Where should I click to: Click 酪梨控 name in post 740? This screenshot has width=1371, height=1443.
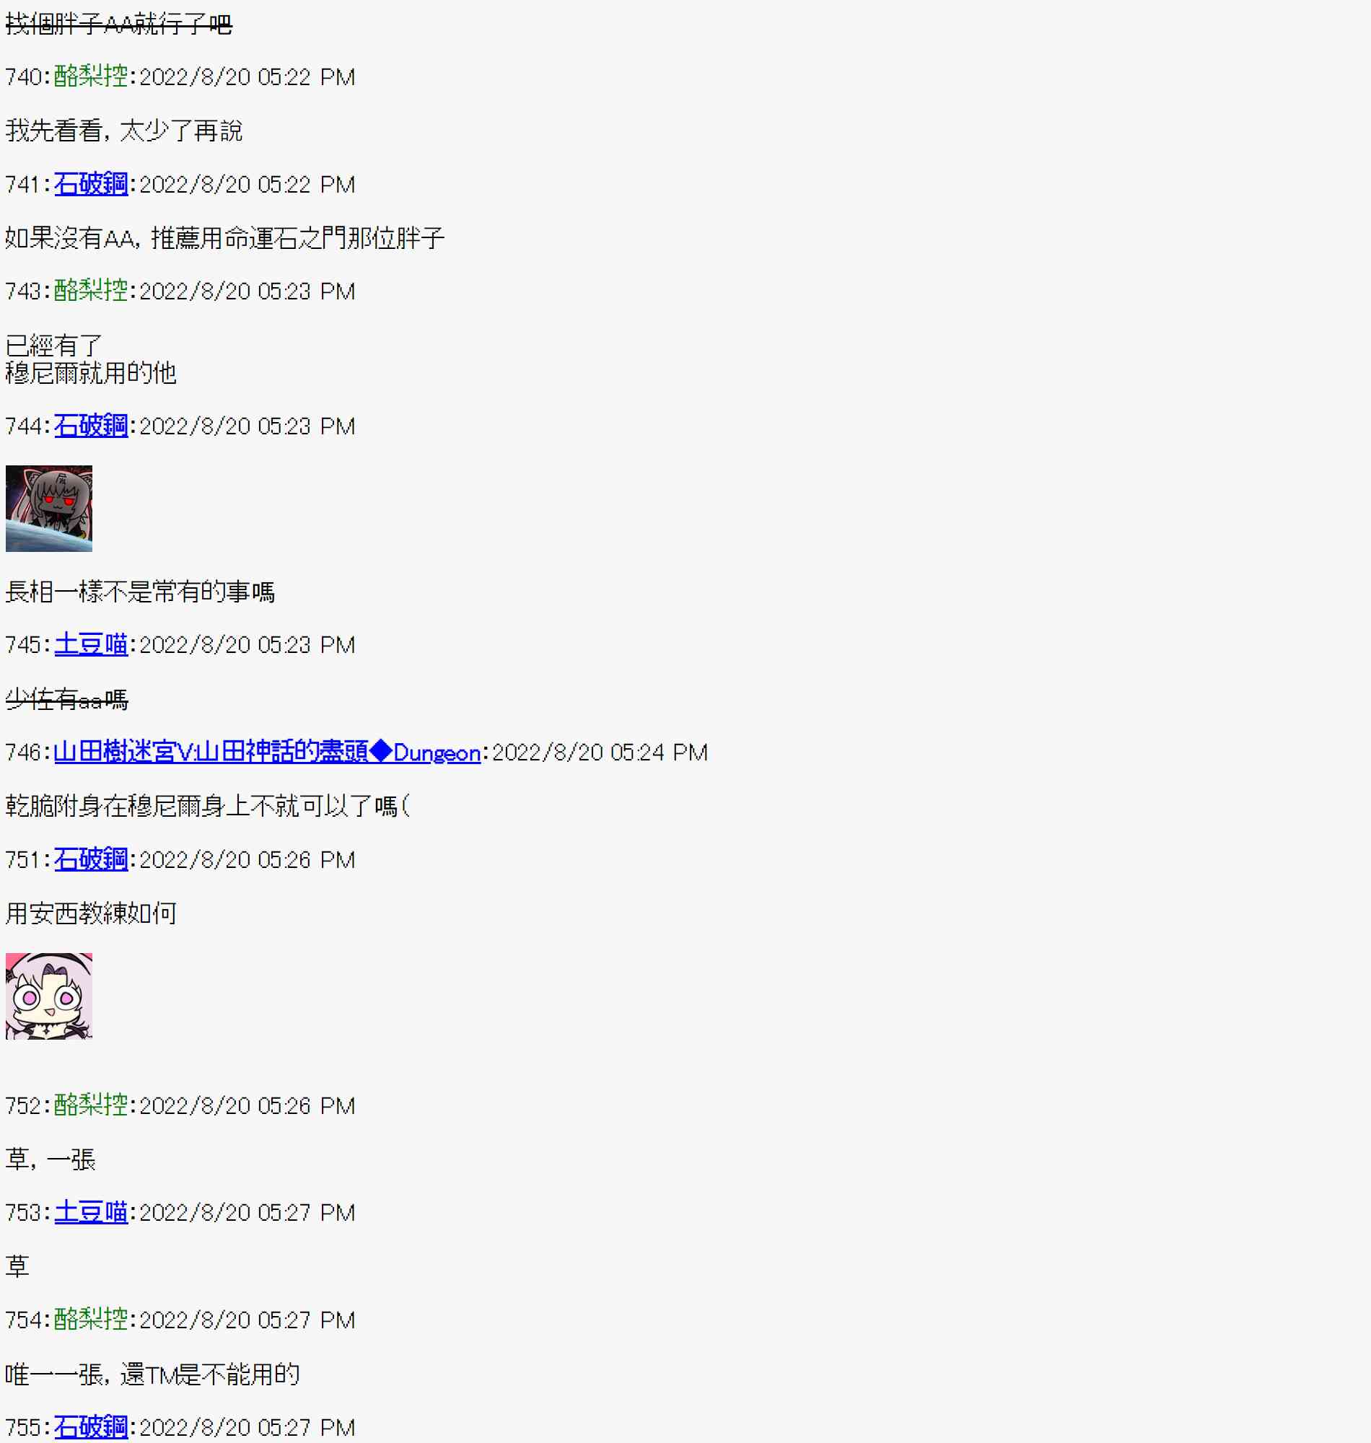point(91,76)
